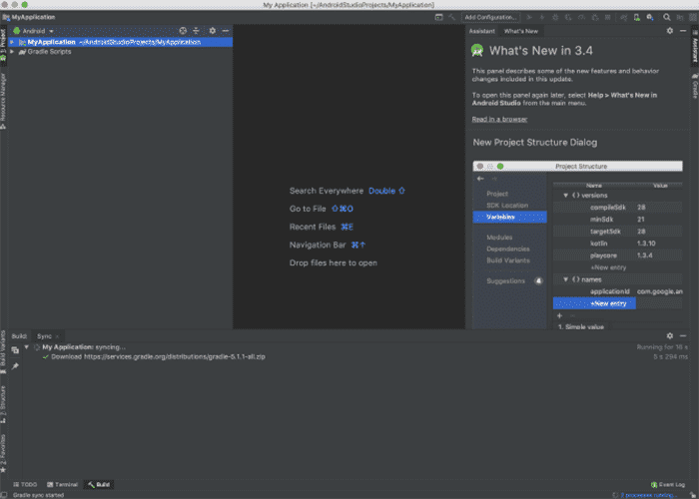This screenshot has height=499, width=699.
Task: Hide the Build panel minus icon
Action: pos(683,336)
